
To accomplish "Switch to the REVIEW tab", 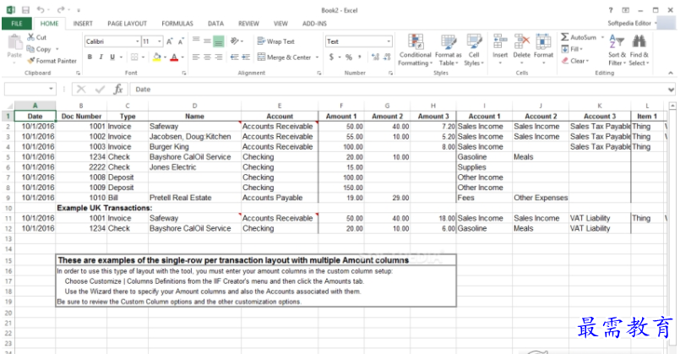I will point(248,24).
